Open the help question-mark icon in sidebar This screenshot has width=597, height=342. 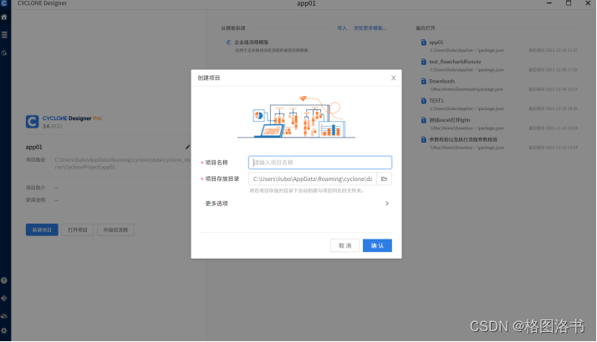(x=4, y=280)
